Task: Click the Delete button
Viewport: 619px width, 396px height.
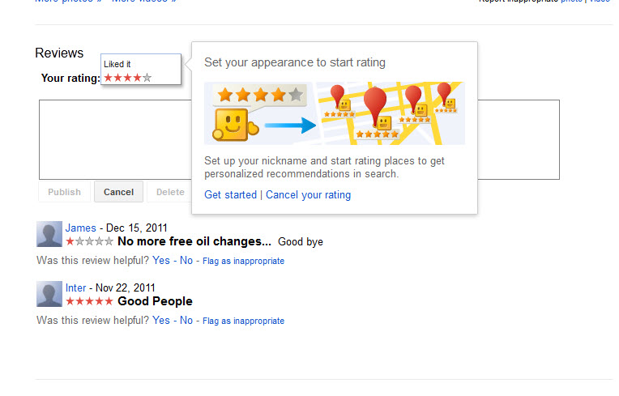Action: [x=170, y=192]
